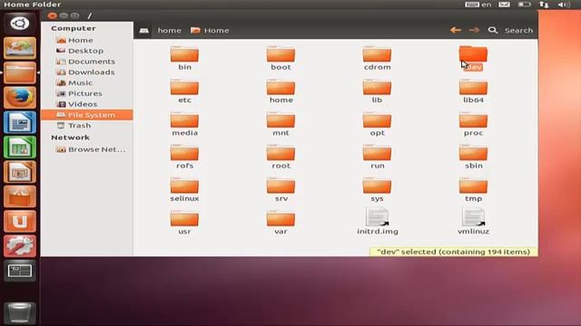Select the mnt folder
Image resolution: width=581 pixels, height=326 pixels.
pyautogui.click(x=281, y=124)
